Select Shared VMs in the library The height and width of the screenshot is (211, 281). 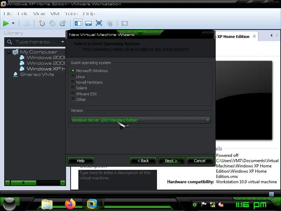point(37,74)
